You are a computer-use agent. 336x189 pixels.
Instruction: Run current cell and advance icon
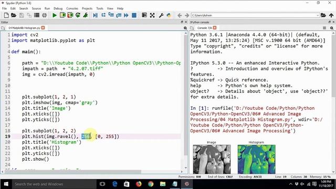pyautogui.click(x=70, y=15)
